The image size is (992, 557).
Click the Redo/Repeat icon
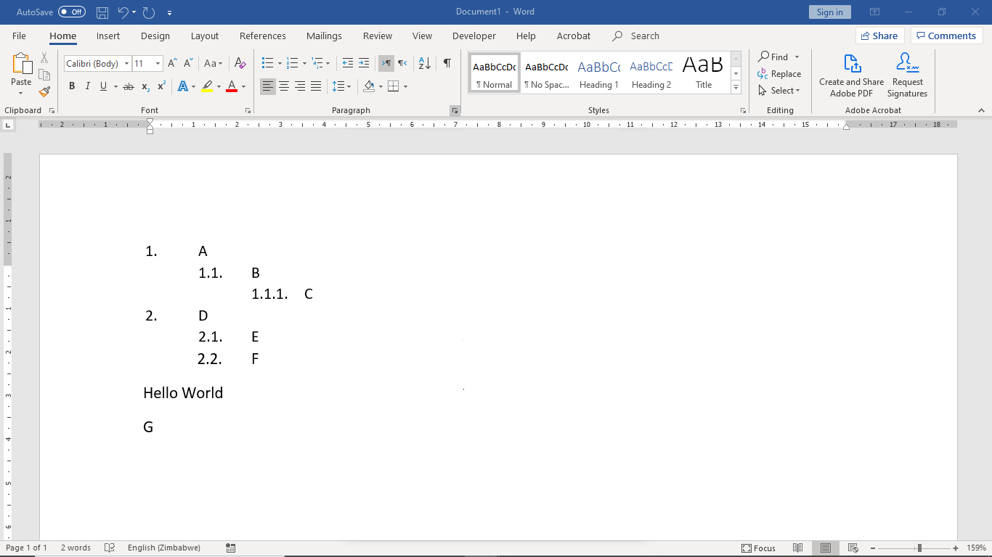click(149, 12)
